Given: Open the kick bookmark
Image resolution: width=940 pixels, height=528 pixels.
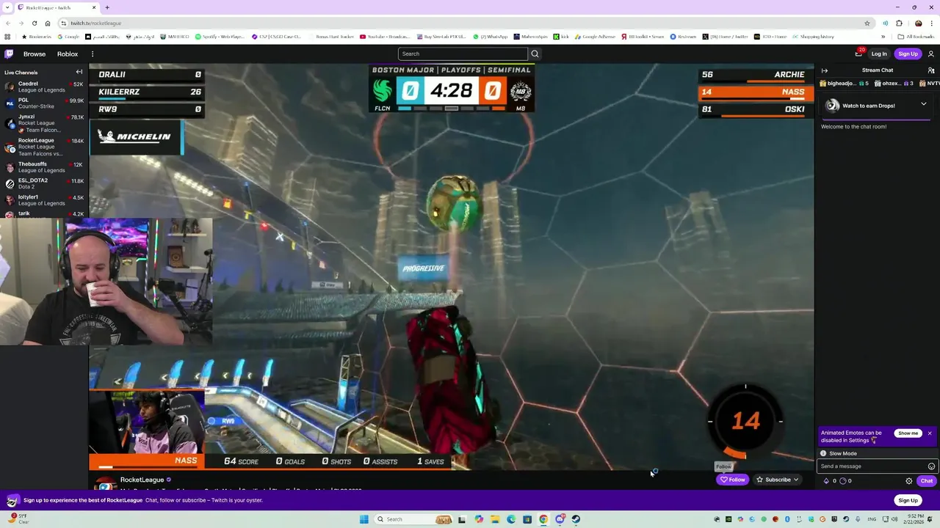Looking at the screenshot, I should [x=561, y=37].
